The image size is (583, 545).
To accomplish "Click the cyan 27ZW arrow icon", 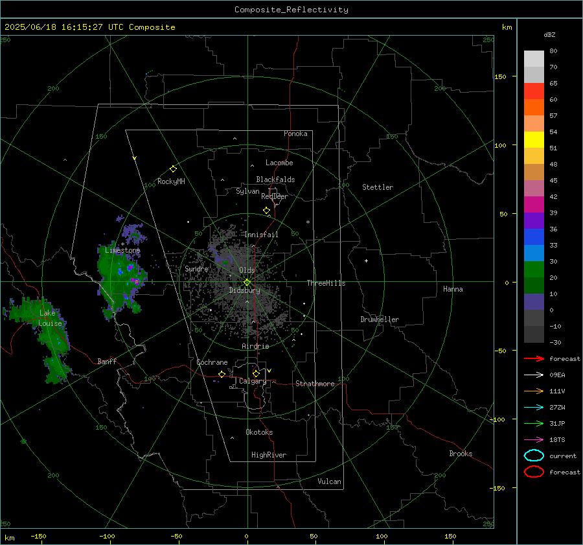I will [534, 408].
